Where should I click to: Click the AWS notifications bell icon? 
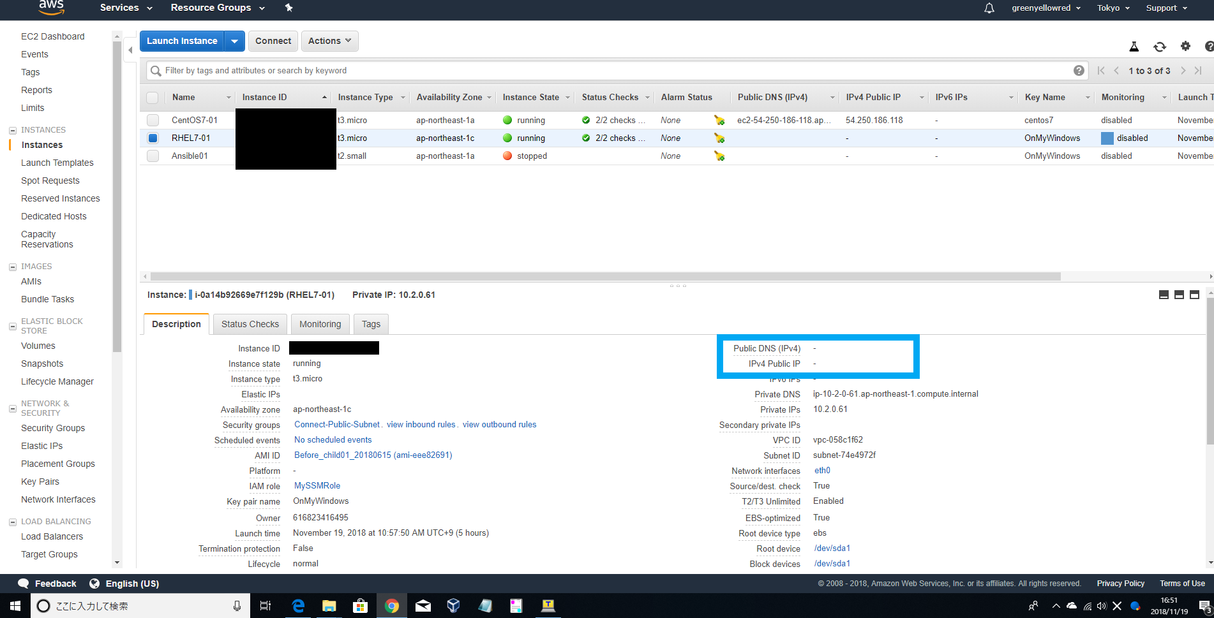tap(988, 8)
